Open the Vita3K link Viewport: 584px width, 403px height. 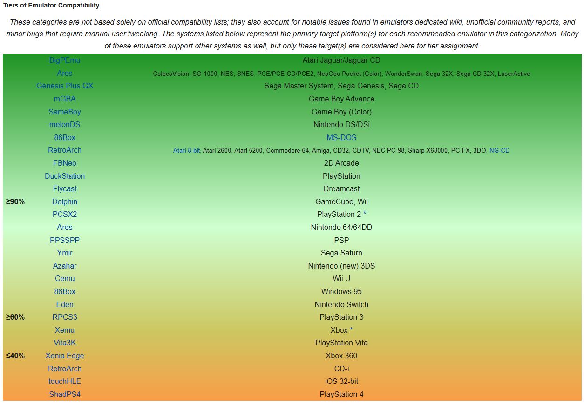pos(65,343)
